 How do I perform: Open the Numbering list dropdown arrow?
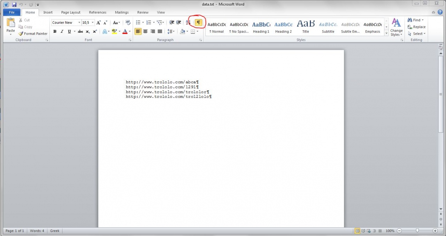point(154,23)
